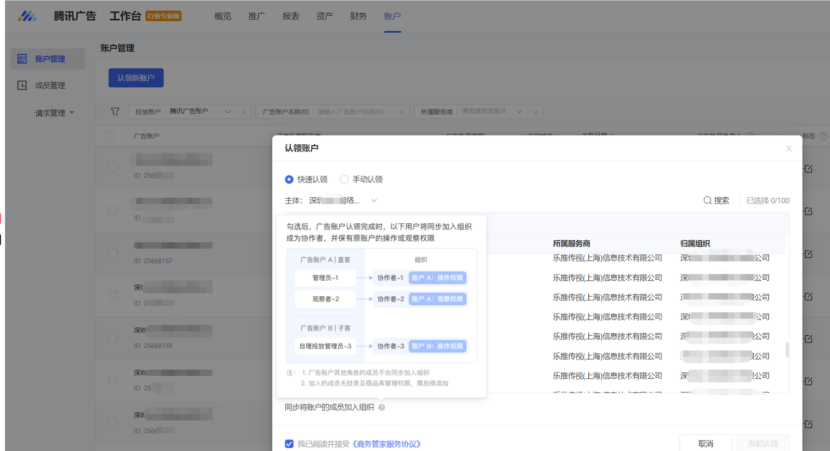Click the 取消 button
Image resolution: width=830 pixels, height=451 pixels.
click(706, 443)
